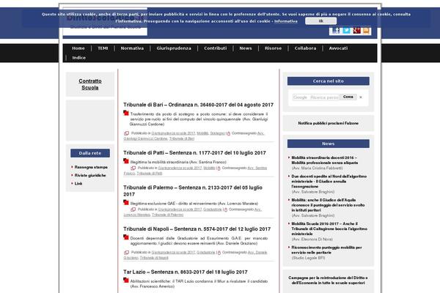Open the Indice menu item

tap(79, 58)
